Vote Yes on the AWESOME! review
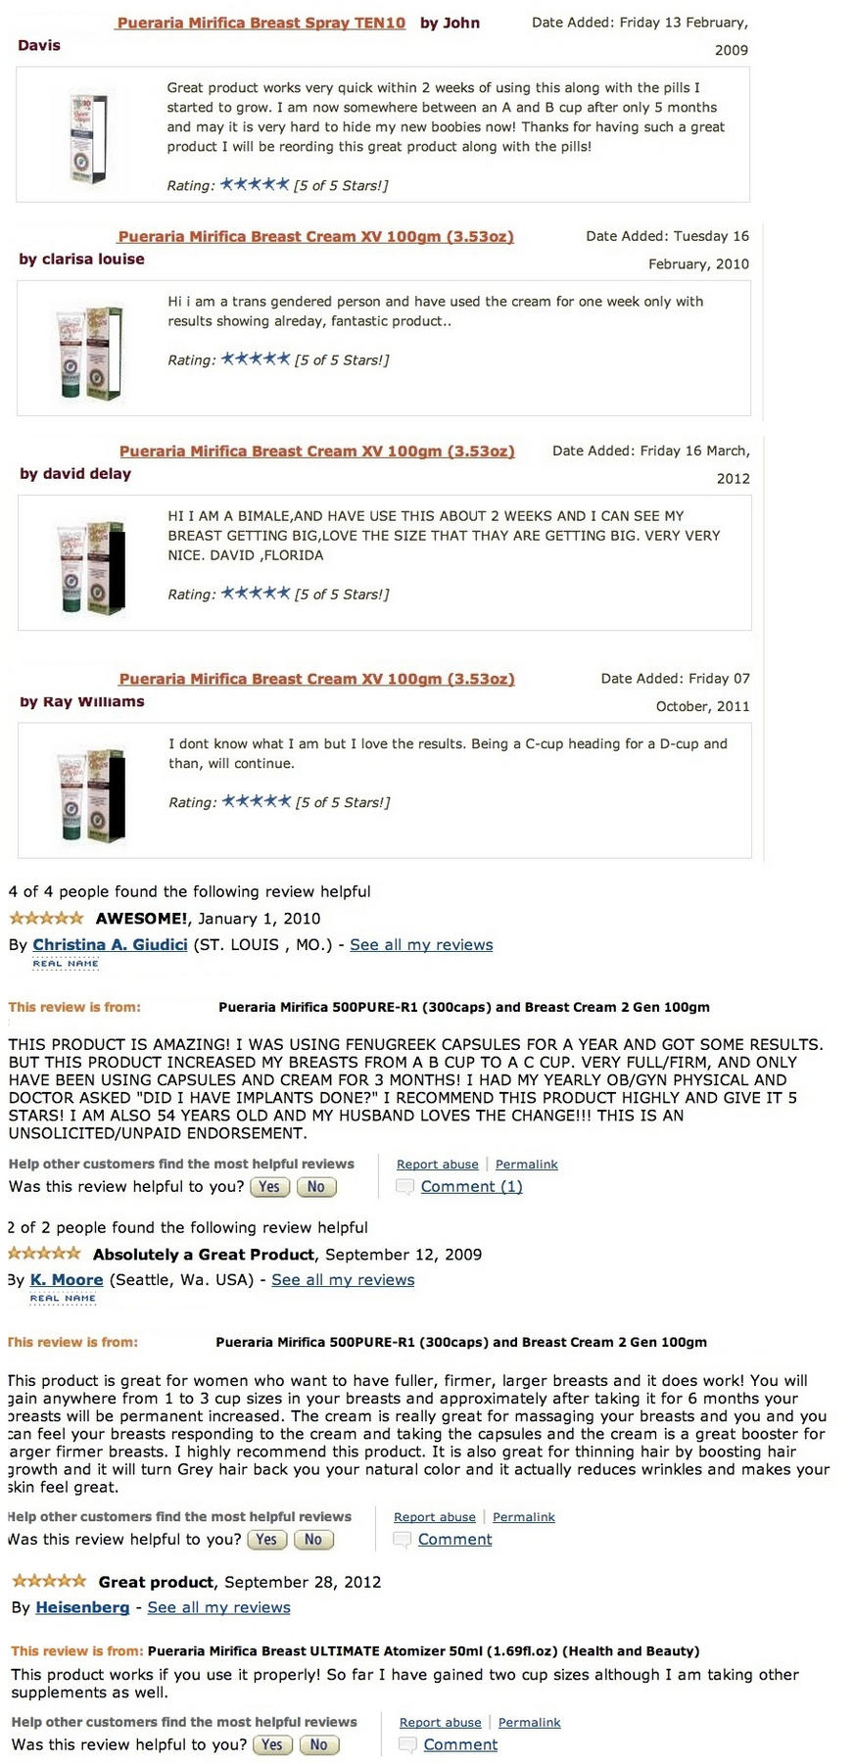 [x=269, y=1186]
